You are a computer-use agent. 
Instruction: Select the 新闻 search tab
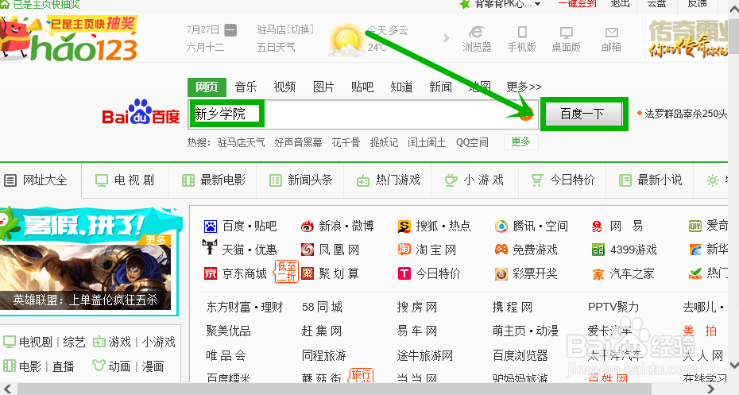[x=441, y=87]
